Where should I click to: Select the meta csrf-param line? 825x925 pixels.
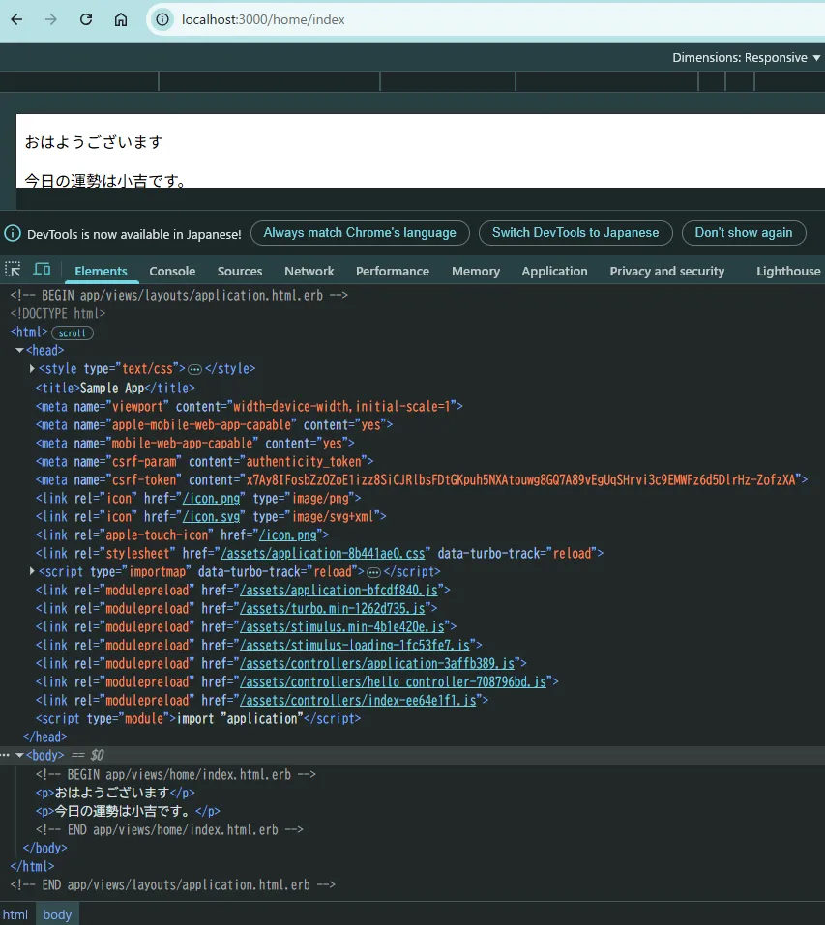click(x=204, y=461)
